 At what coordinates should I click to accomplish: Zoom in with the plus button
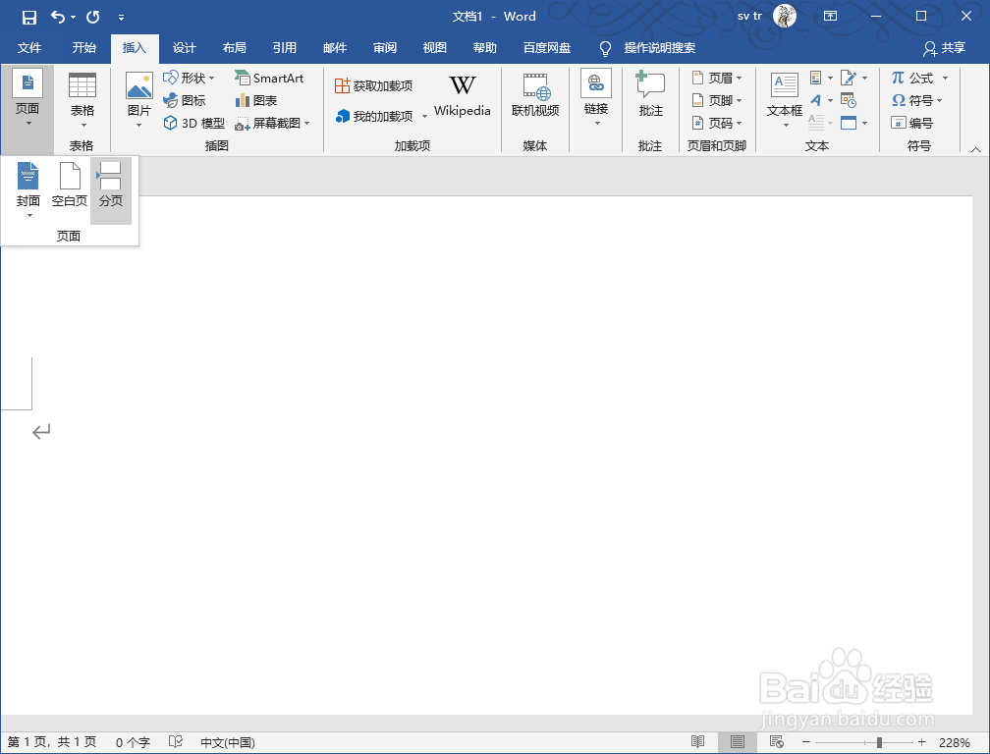click(x=922, y=742)
